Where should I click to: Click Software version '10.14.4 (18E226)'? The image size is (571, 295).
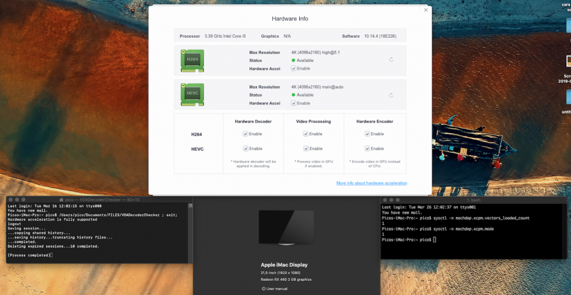[380, 37]
